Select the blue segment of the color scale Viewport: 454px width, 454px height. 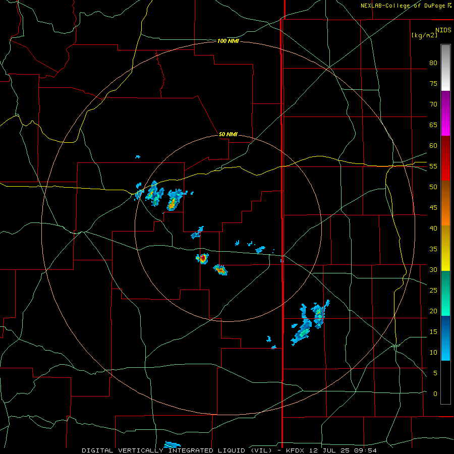(x=445, y=338)
